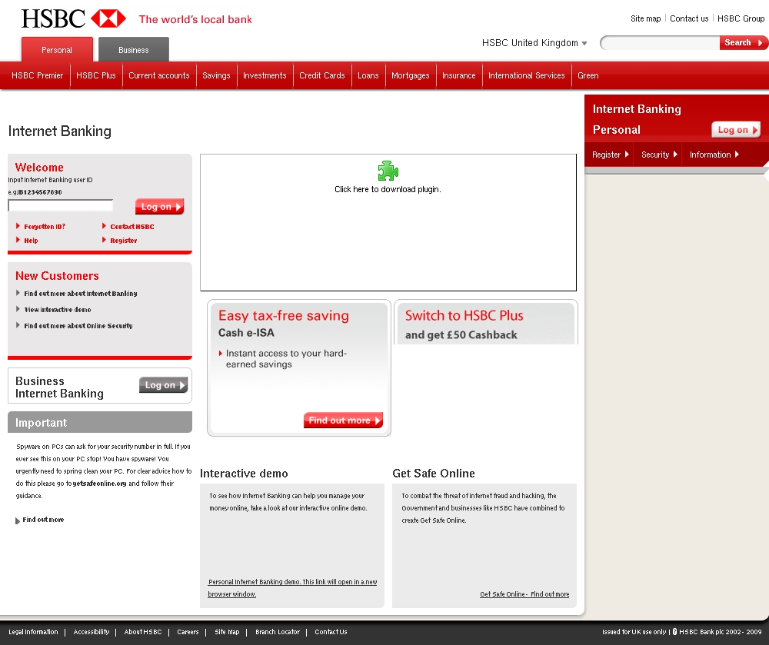This screenshot has height=645, width=769.
Task: Click the HSBC United Kingdom dropdown arrow
Action: click(584, 44)
